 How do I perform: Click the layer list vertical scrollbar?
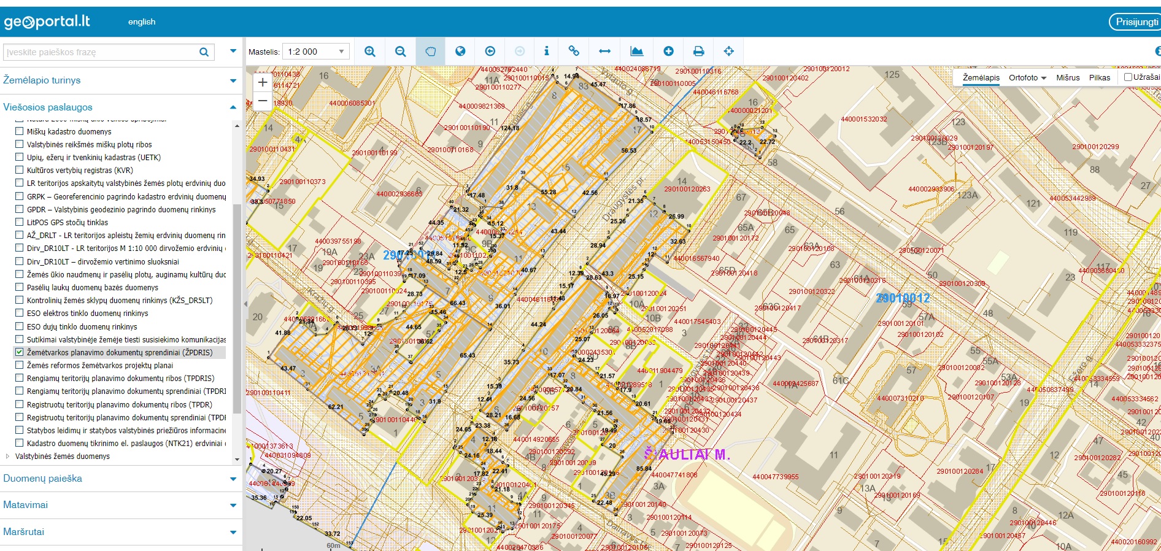pos(237,309)
